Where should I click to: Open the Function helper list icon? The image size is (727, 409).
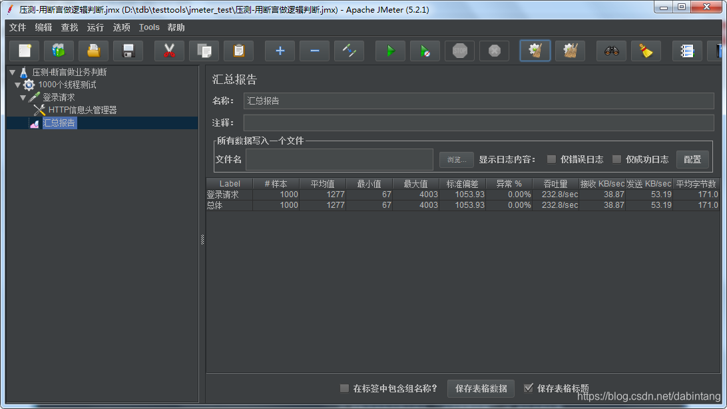(687, 51)
